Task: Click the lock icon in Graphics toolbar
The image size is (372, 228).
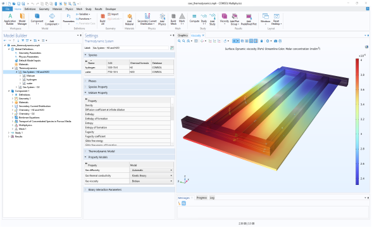Action: [261, 41]
